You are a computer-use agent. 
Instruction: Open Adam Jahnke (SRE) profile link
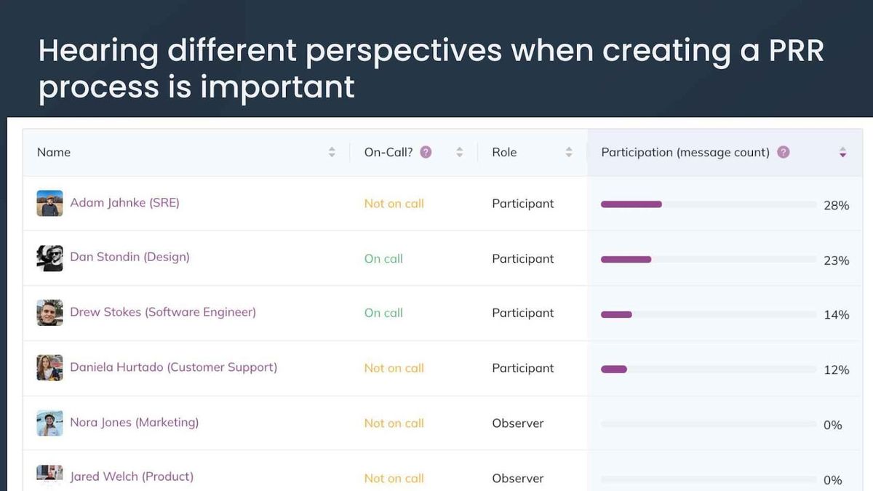[125, 203]
